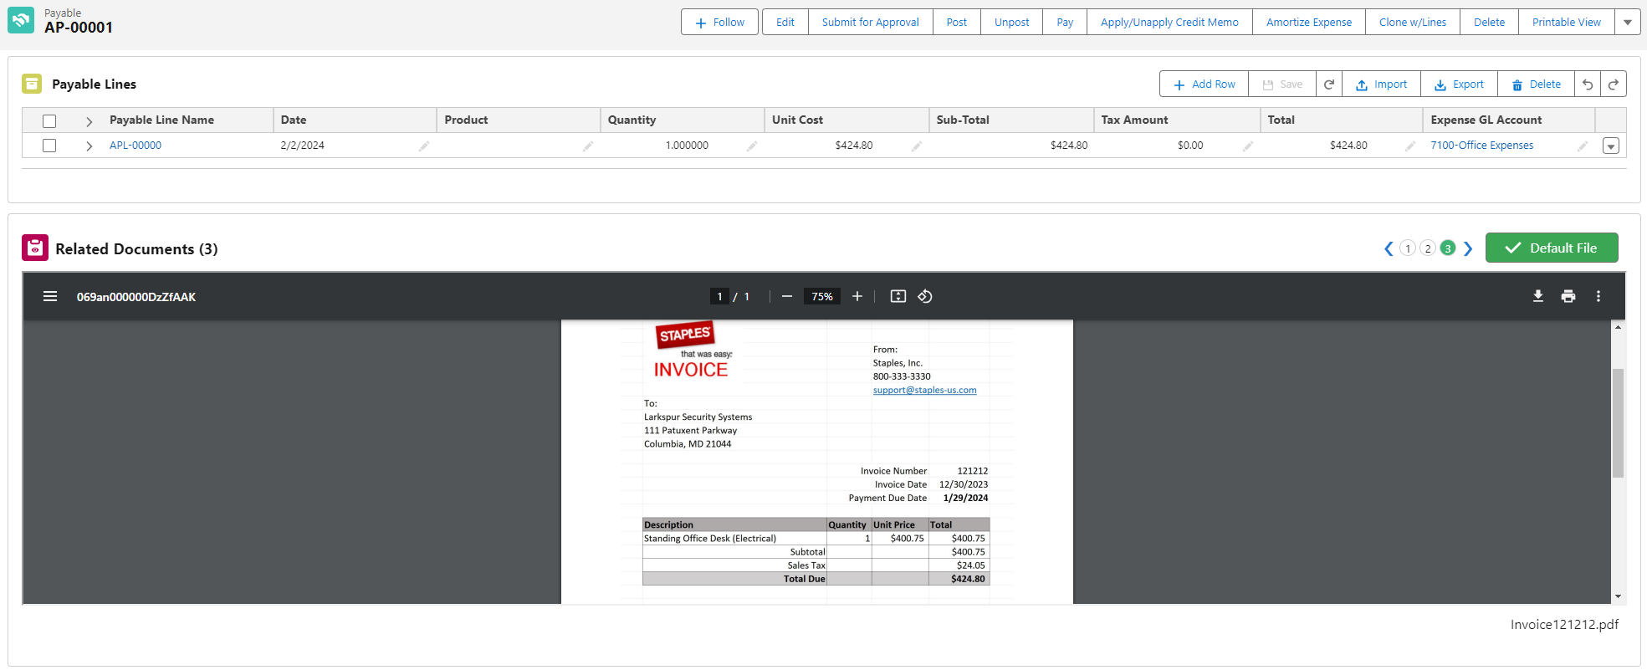Click Submit for Approval button
Viewport: 1647px width, 670px height.
tap(870, 23)
